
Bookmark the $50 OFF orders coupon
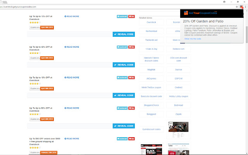pos(122,139)
